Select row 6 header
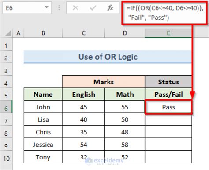 (x=6, y=107)
